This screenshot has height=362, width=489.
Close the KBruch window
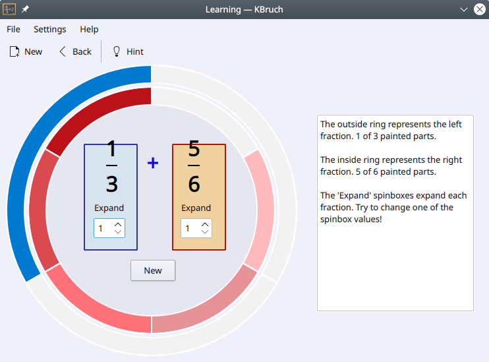(480, 9)
